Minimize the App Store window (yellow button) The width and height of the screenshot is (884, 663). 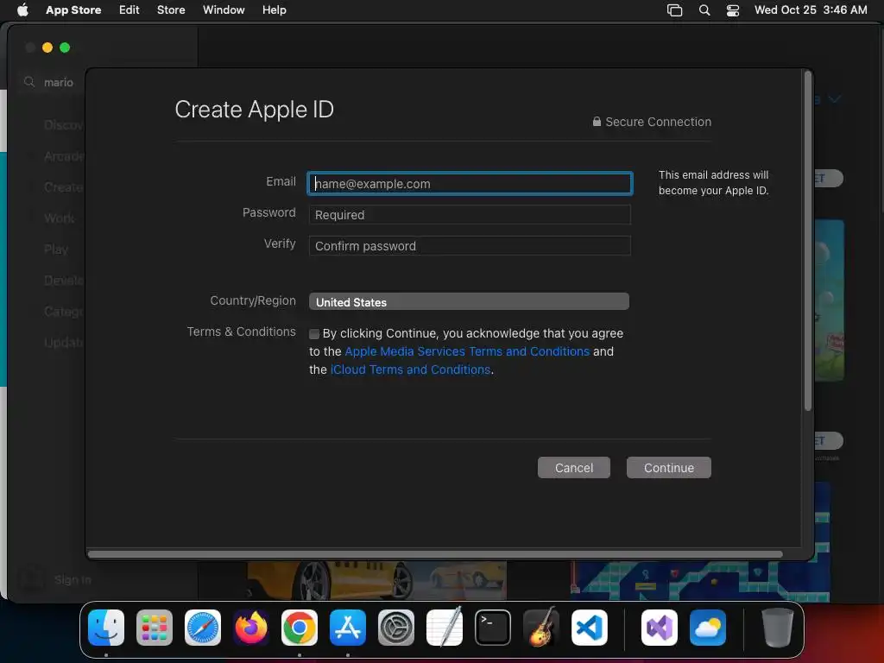[x=47, y=47]
